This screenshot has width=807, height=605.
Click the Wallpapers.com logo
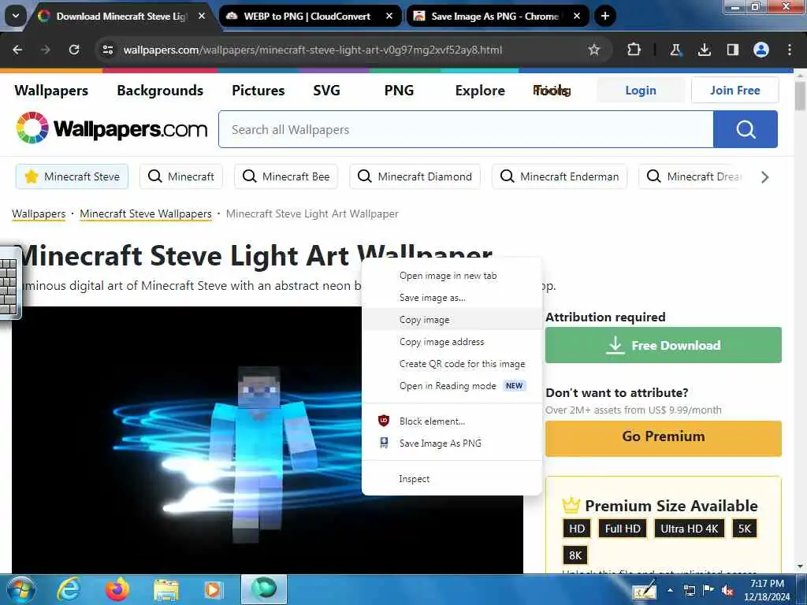[111, 128]
